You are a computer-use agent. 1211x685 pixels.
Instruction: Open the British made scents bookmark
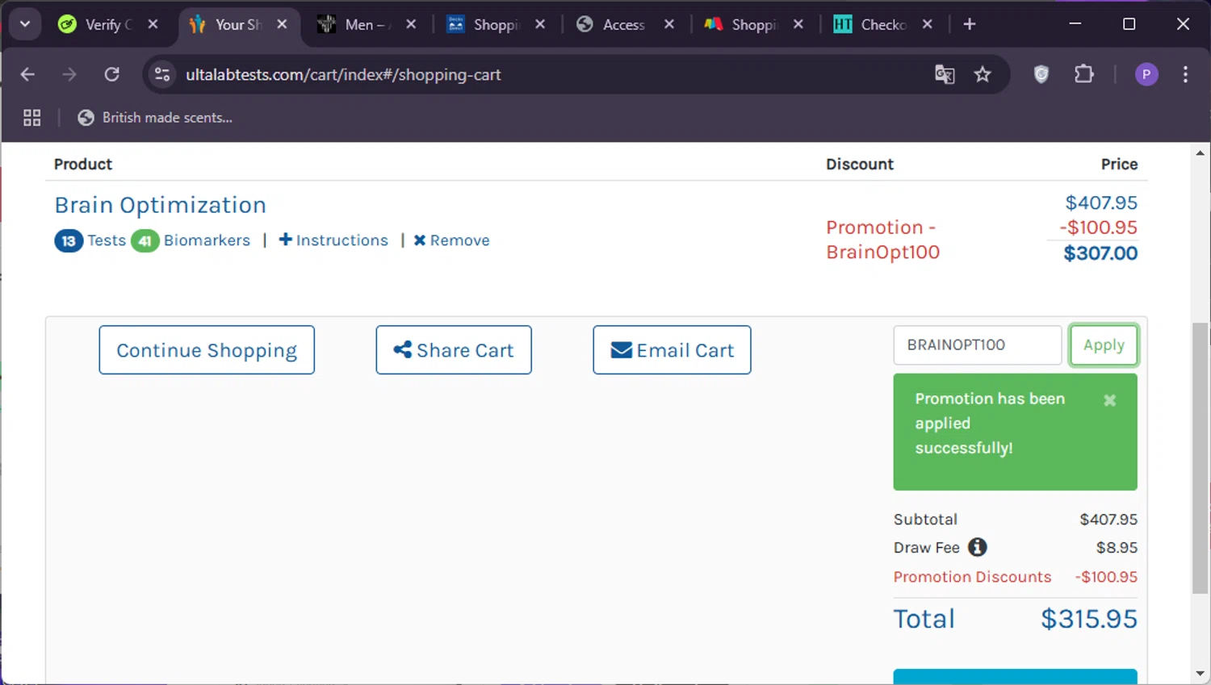coord(155,118)
